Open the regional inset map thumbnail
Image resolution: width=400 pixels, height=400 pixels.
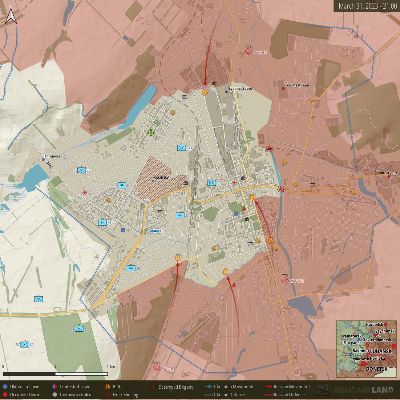pos(366,349)
